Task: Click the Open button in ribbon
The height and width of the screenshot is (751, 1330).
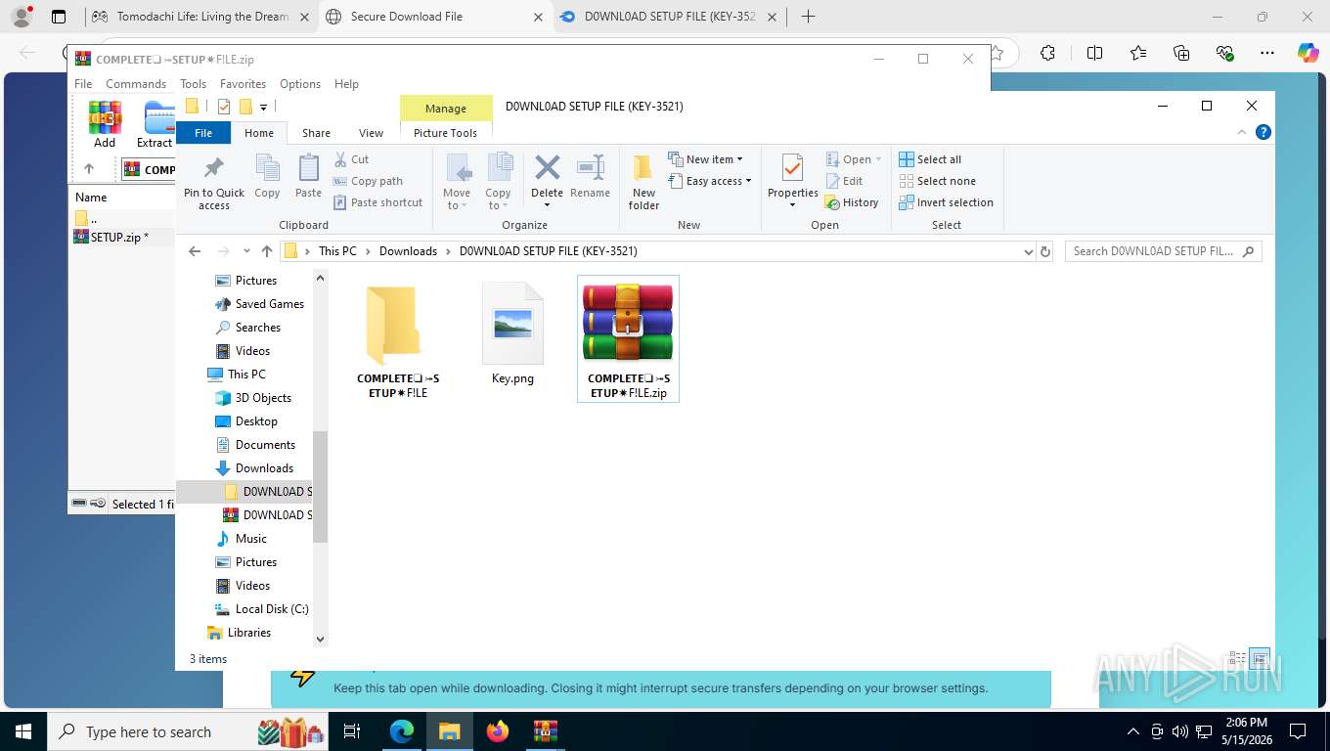Action: coord(853,159)
